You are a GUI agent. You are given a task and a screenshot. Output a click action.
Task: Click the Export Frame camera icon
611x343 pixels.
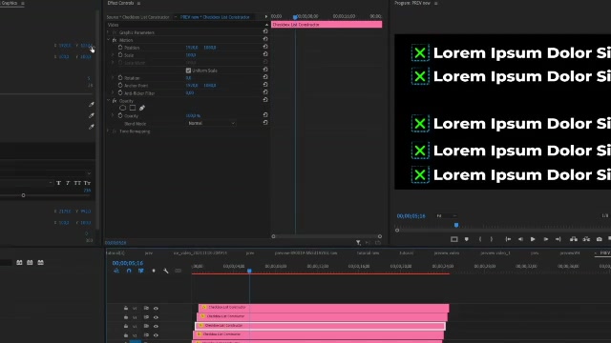(x=599, y=239)
